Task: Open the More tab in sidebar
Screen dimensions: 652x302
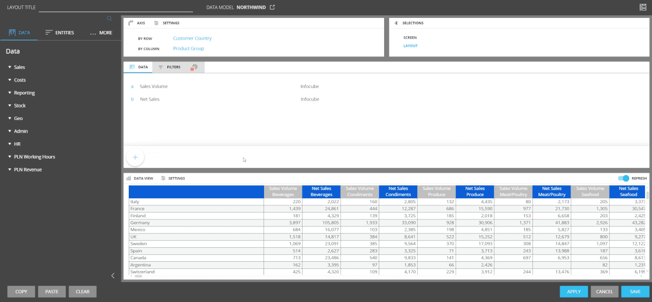Action: [x=101, y=33]
